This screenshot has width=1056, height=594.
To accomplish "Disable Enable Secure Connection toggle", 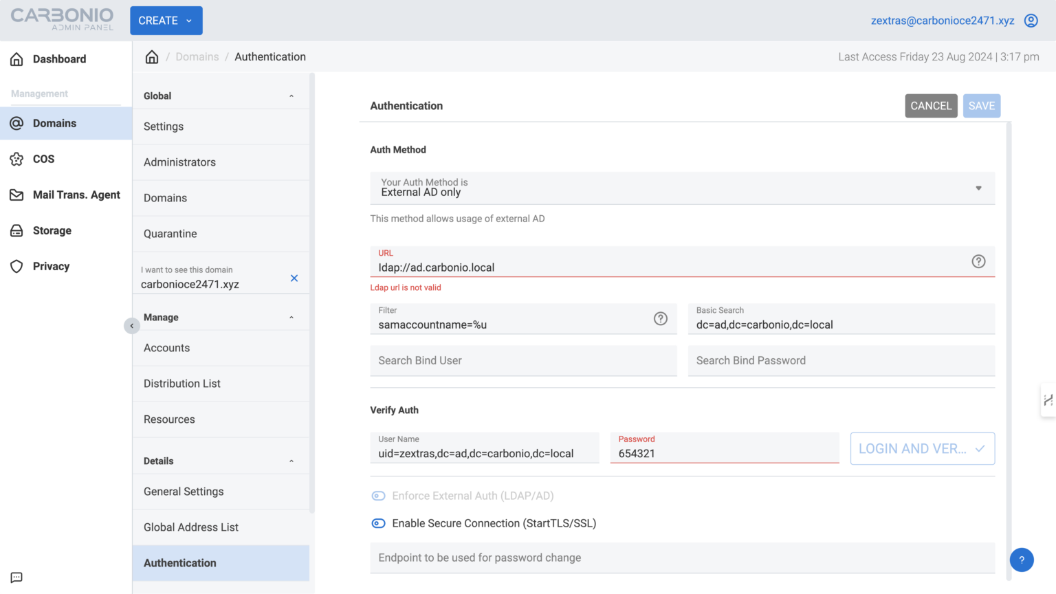I will click(x=378, y=523).
